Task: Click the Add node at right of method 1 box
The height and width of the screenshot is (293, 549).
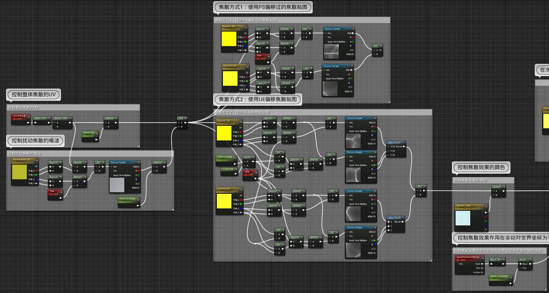Action: (378, 51)
